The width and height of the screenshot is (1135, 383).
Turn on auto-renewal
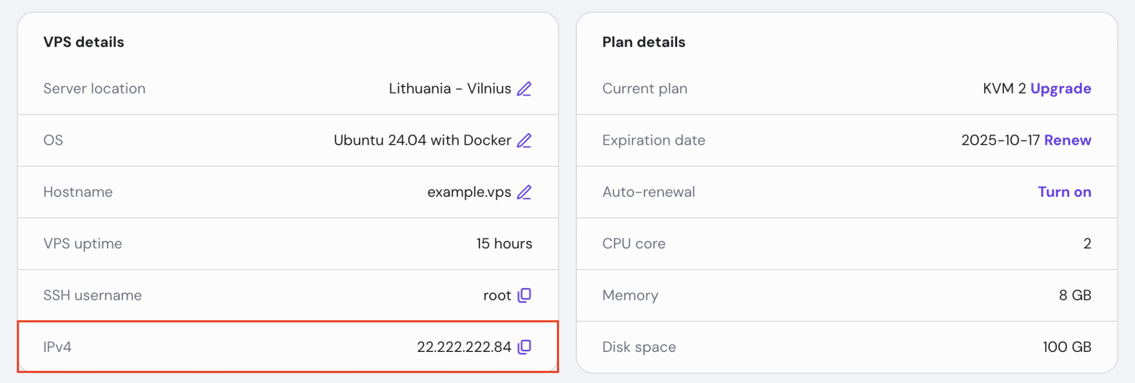1064,192
